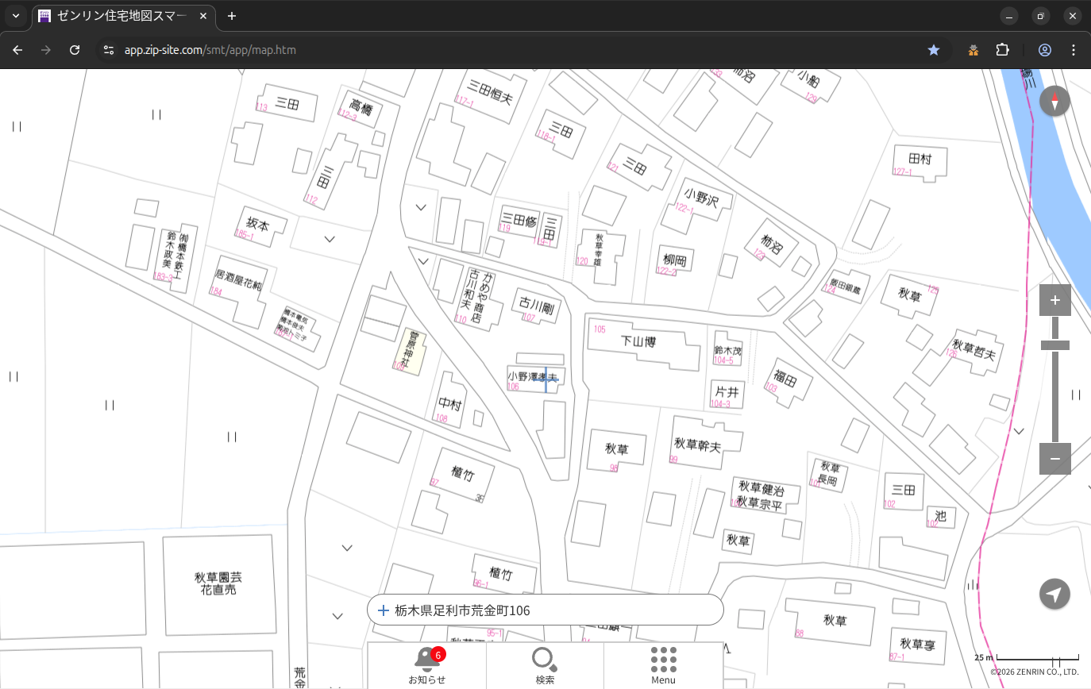This screenshot has width=1091, height=689.
Task: Click address field 栃木県足利市荒金町106
Action: (x=548, y=610)
